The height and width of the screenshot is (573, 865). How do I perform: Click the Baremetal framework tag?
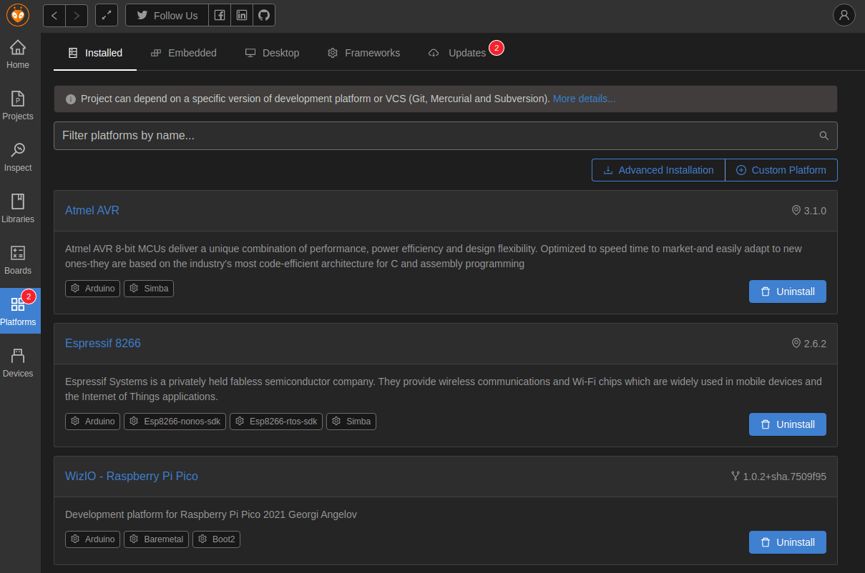157,539
